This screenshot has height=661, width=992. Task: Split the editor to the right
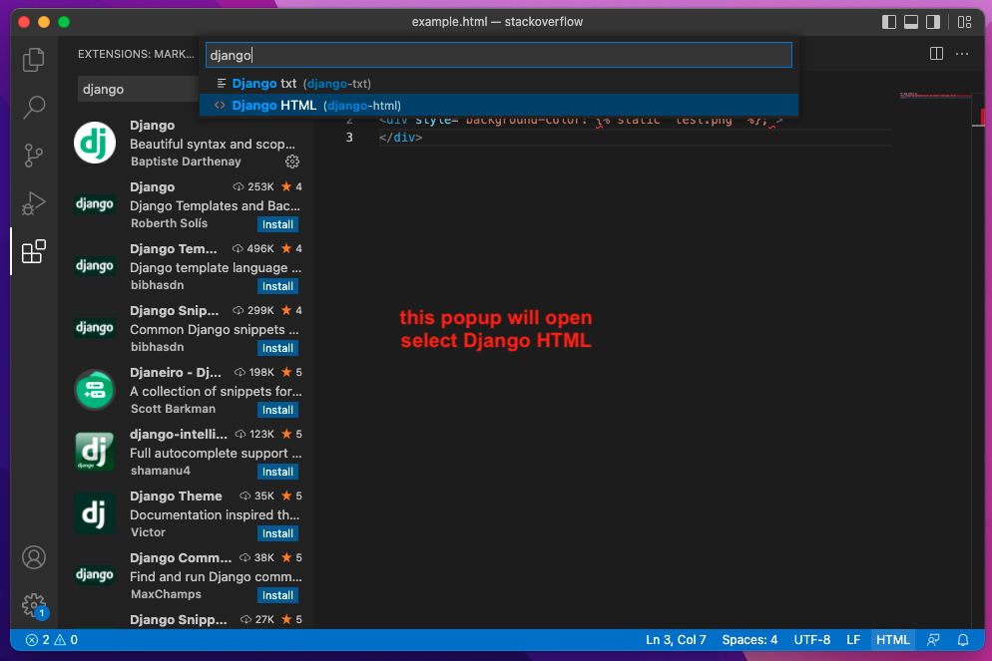coord(936,54)
